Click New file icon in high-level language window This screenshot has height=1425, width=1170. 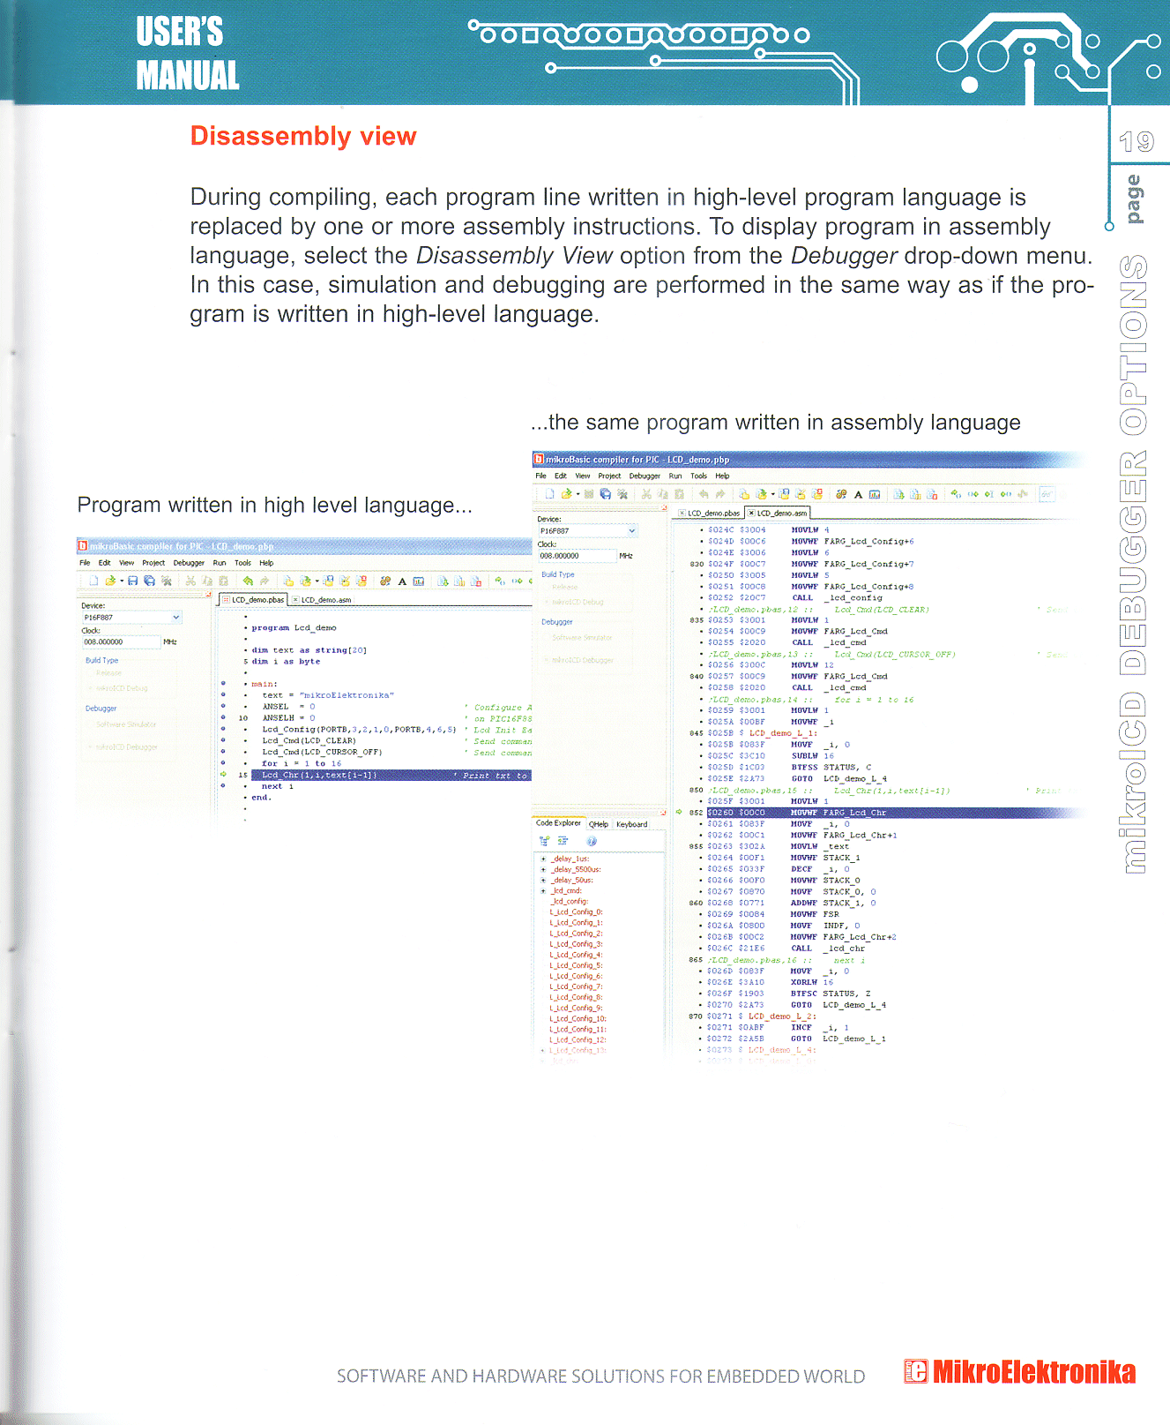(93, 581)
